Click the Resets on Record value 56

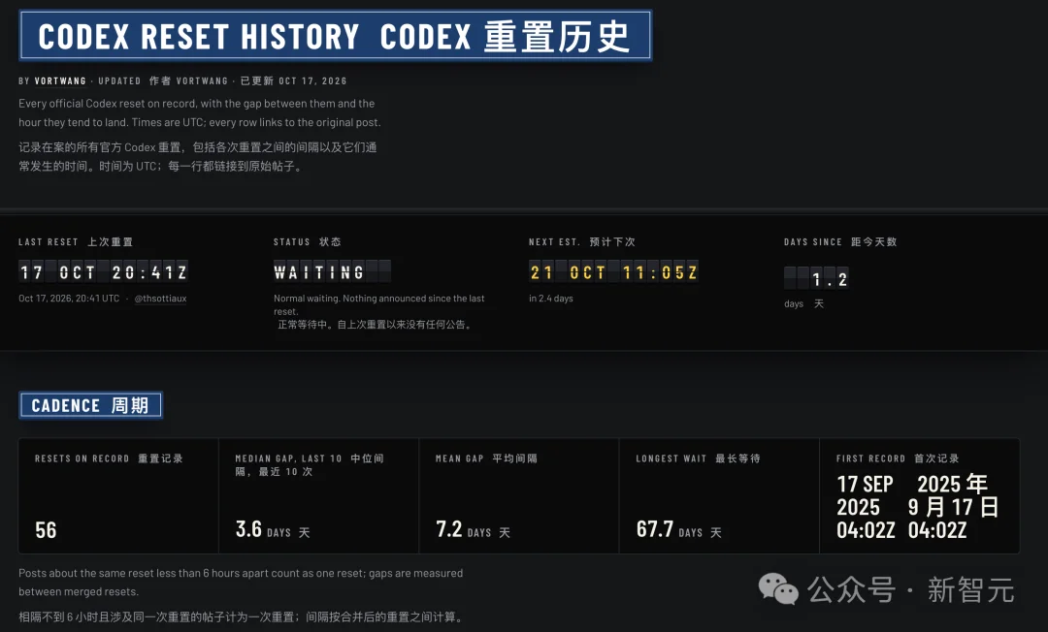point(46,530)
